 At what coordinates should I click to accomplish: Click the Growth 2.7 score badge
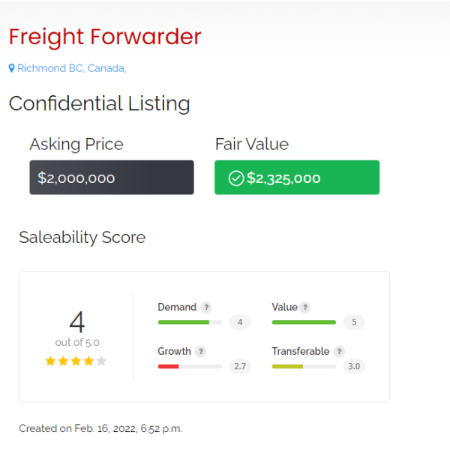[240, 366]
